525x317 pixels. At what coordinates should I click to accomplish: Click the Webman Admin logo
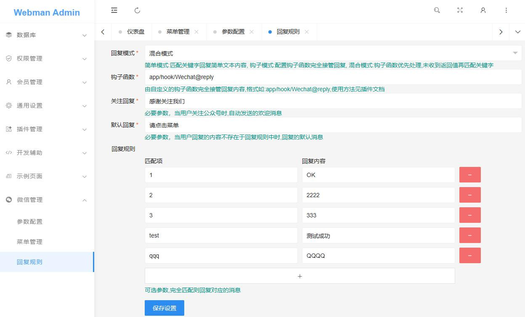[47, 12]
